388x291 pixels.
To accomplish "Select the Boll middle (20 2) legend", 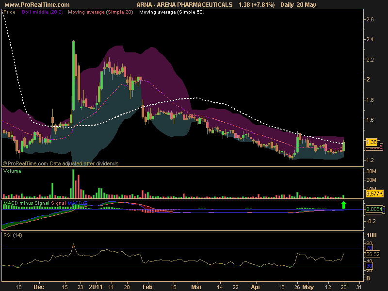I will pyautogui.click(x=43, y=12).
